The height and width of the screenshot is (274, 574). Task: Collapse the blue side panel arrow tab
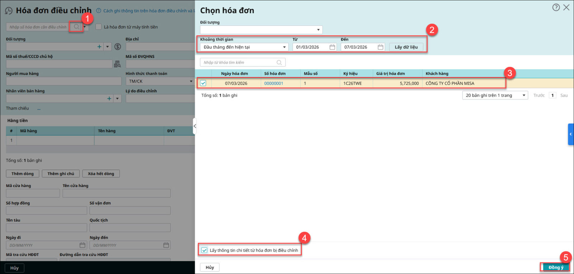(x=570, y=134)
